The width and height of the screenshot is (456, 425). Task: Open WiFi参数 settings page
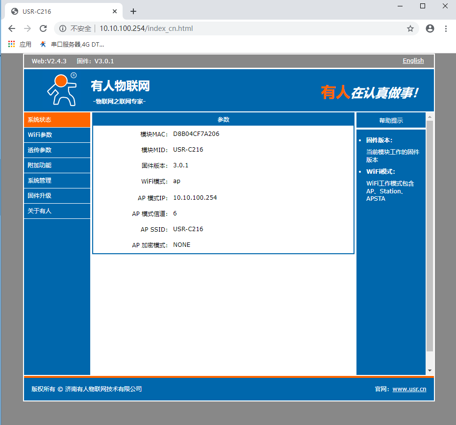57,135
